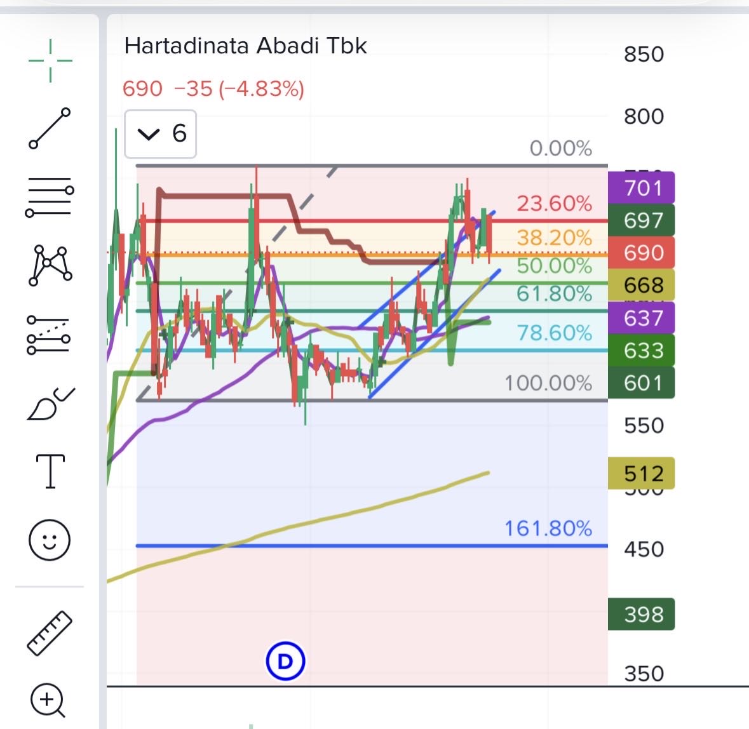Select the 23.60% Fibonacci level label

pyautogui.click(x=554, y=203)
